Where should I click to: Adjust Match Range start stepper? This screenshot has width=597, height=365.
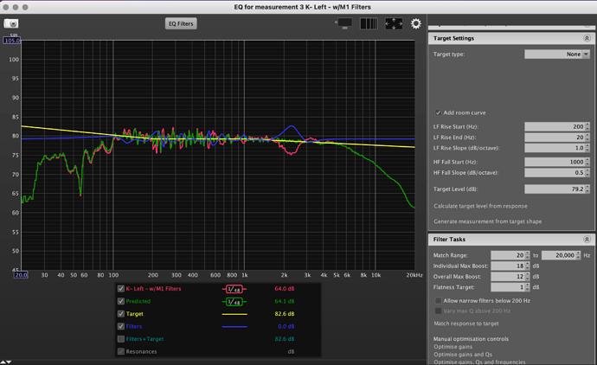[x=527, y=255]
